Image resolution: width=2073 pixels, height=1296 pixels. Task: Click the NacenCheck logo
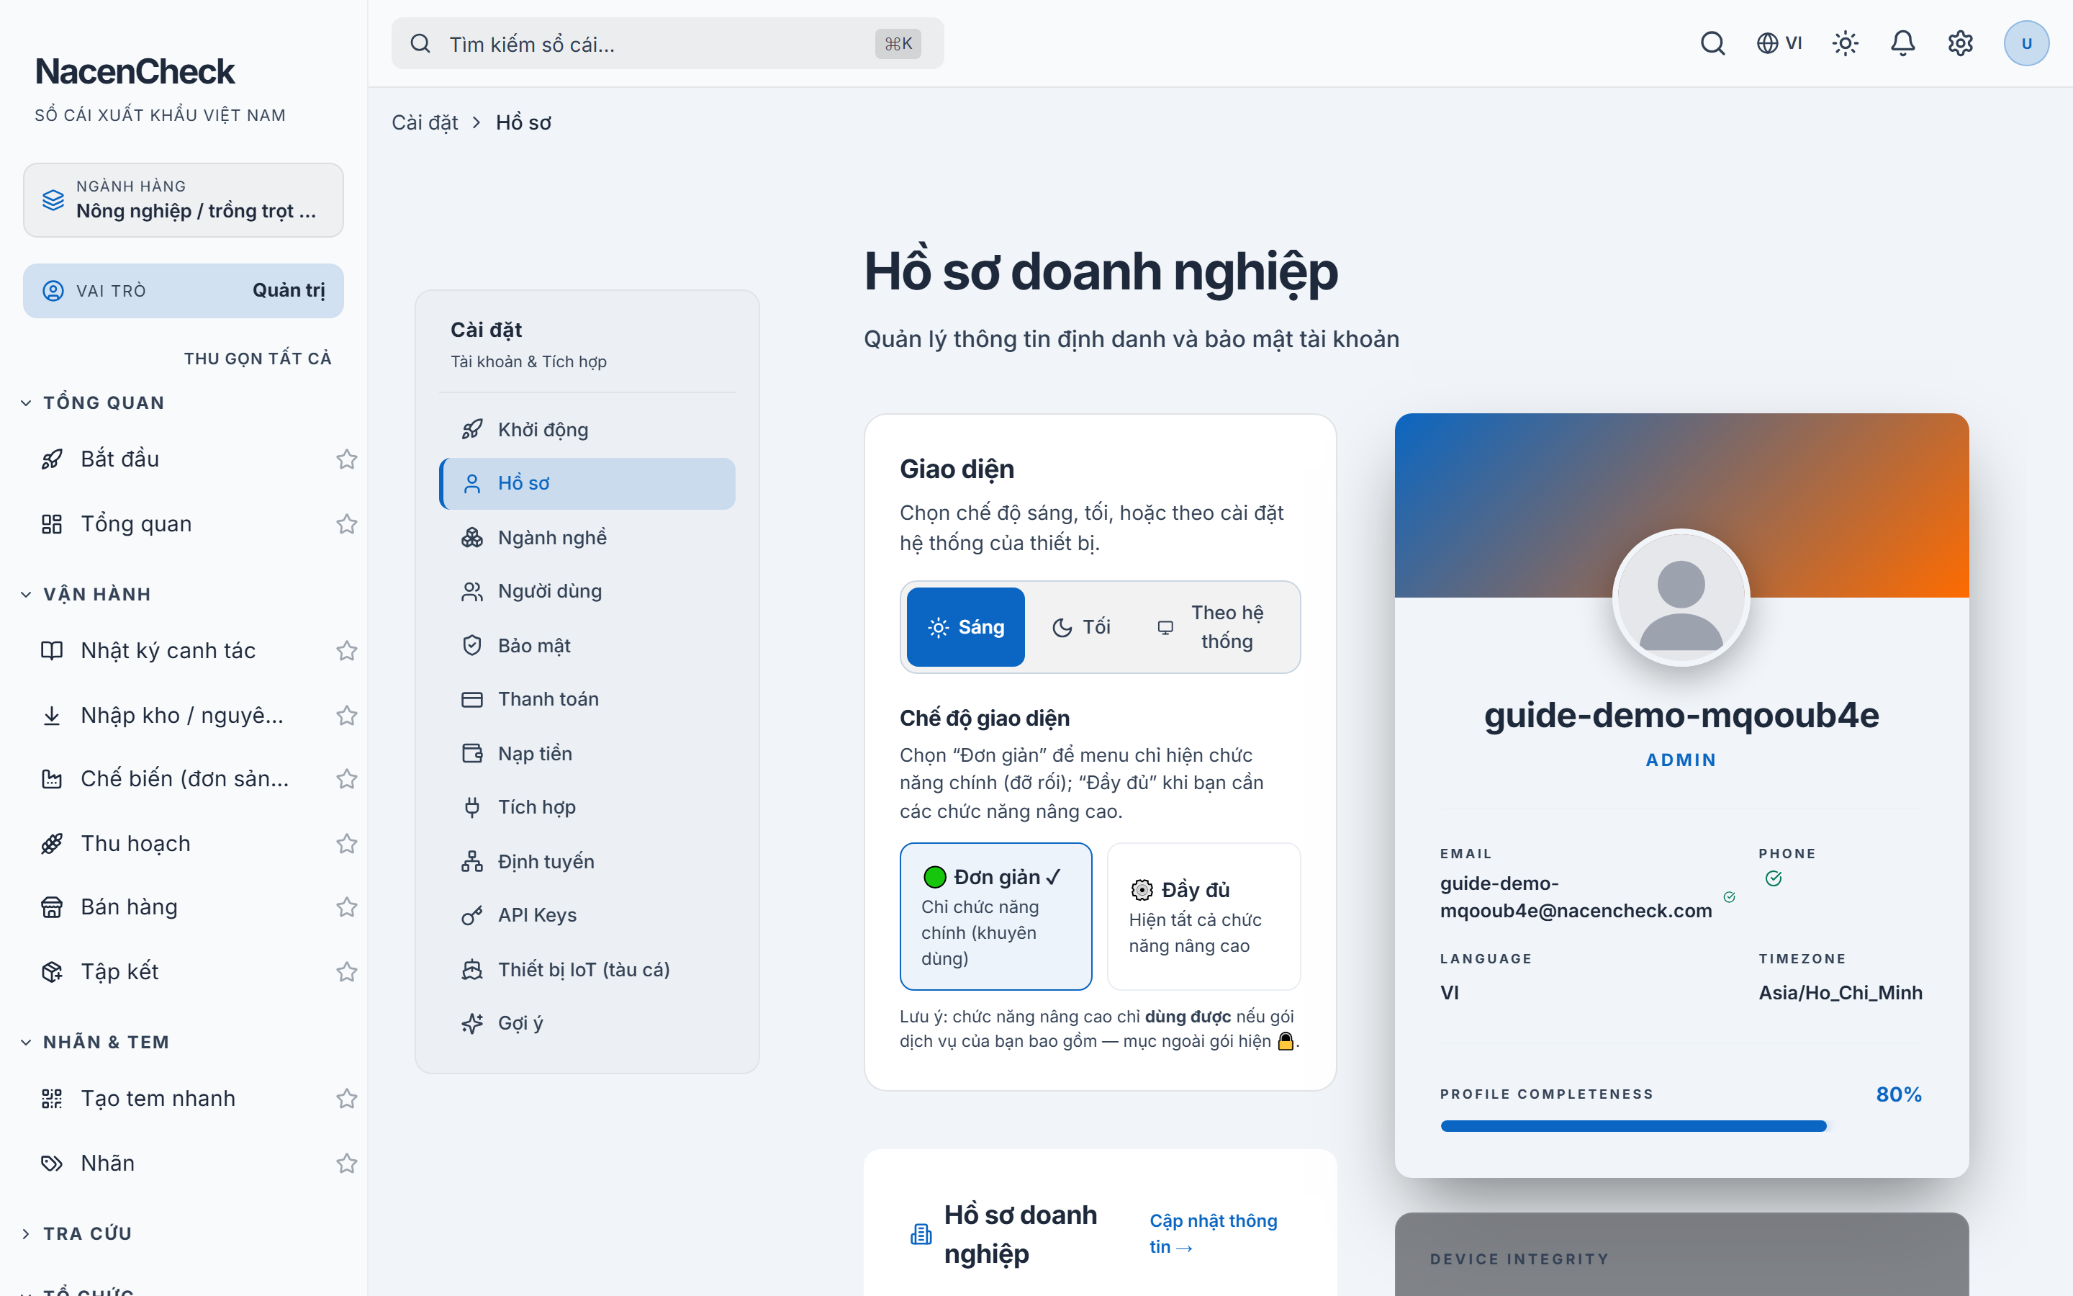(x=135, y=71)
